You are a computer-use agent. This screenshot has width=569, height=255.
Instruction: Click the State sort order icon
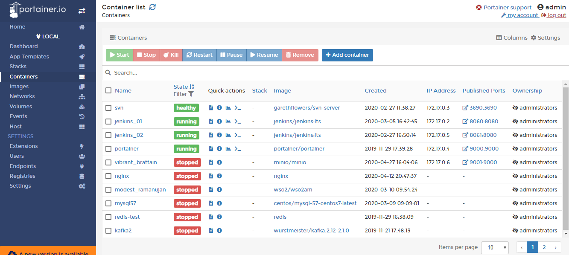(x=192, y=87)
